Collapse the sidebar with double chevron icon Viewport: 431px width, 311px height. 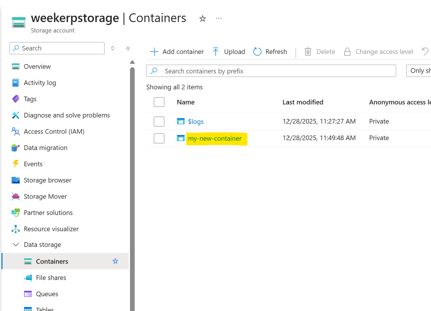[128, 48]
